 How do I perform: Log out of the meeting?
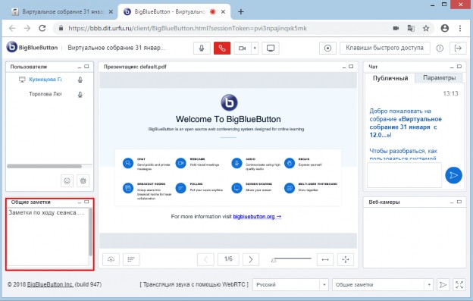458,49
